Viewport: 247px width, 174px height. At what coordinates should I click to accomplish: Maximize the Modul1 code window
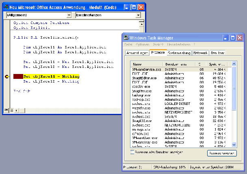pyautogui.click(x=134, y=7)
